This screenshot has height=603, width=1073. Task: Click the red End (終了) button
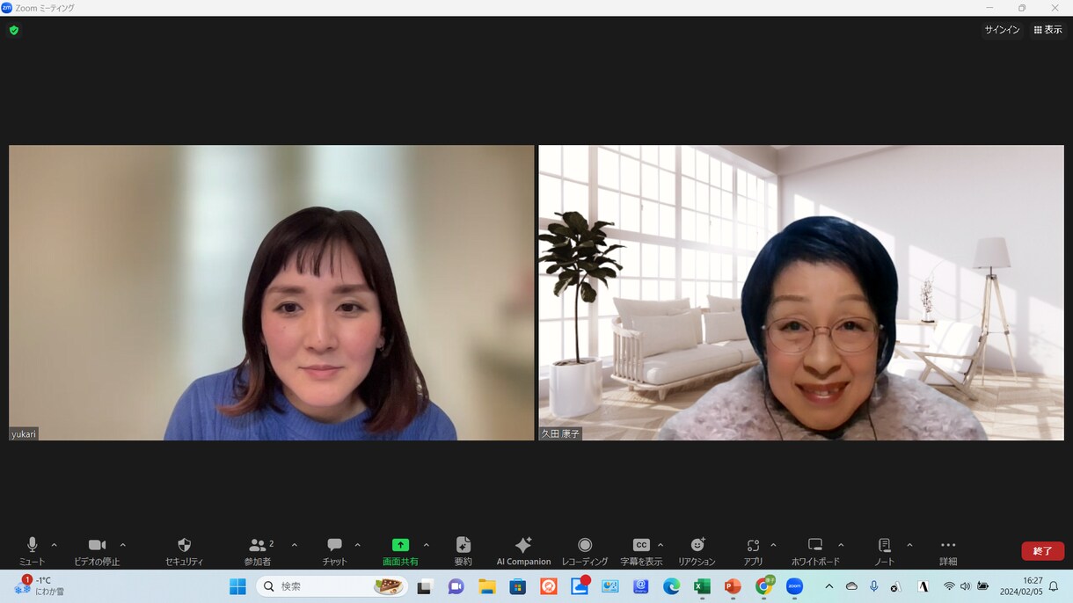click(x=1043, y=551)
